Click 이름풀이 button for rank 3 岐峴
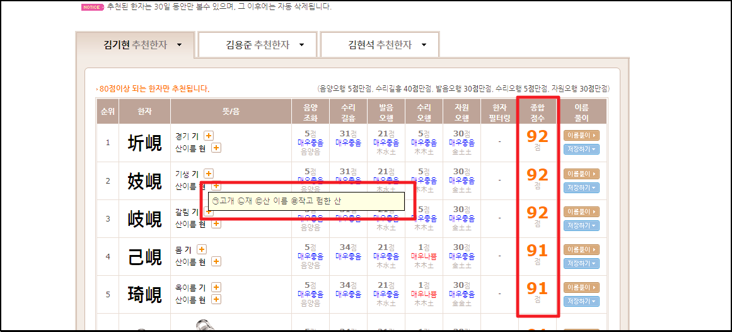Screen dimensions: 732x332 click(x=581, y=212)
